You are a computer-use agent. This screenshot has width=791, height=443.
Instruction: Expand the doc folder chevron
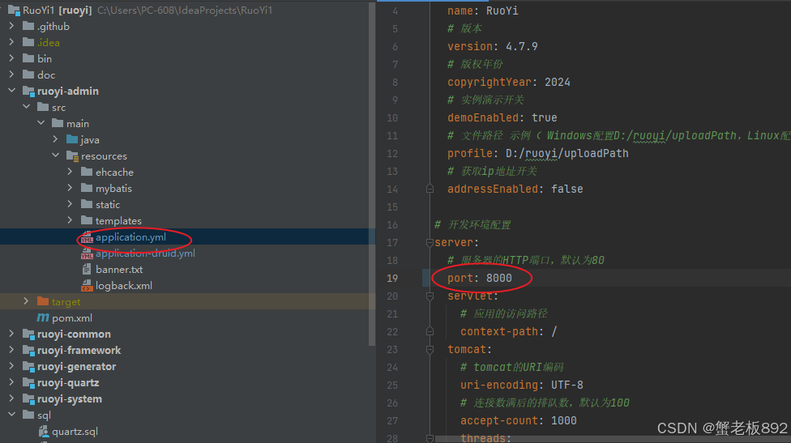pyautogui.click(x=11, y=75)
